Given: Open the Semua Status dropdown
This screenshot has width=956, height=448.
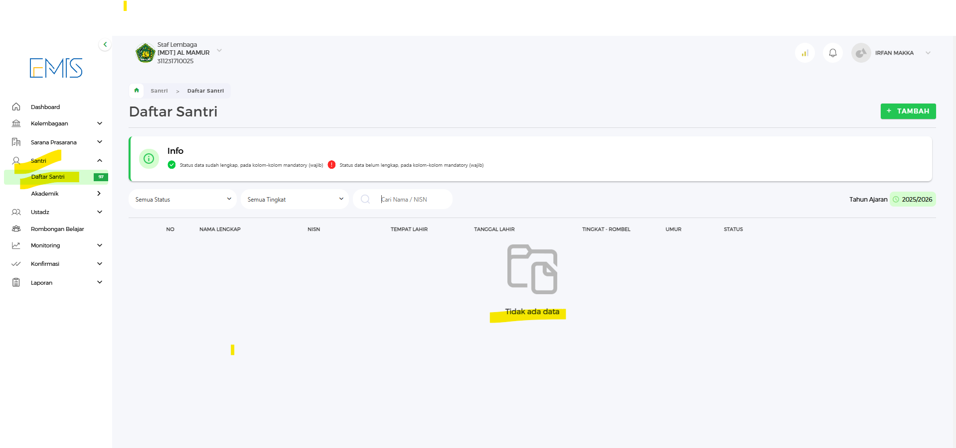Looking at the screenshot, I should click(x=182, y=199).
